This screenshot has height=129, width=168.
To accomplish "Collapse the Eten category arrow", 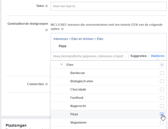I will (x=61, y=65).
